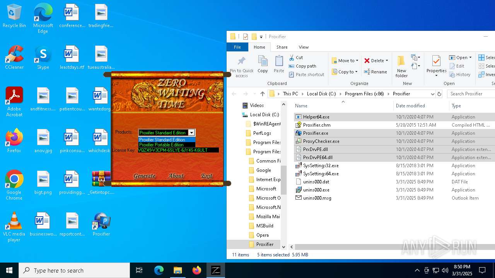Open Microsoft Edge desktop shortcut
Screen dimensions: 495x278
43,19
